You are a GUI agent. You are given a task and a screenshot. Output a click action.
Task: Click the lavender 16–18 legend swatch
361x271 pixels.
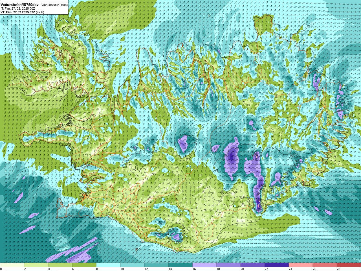(x=204, y=265)
